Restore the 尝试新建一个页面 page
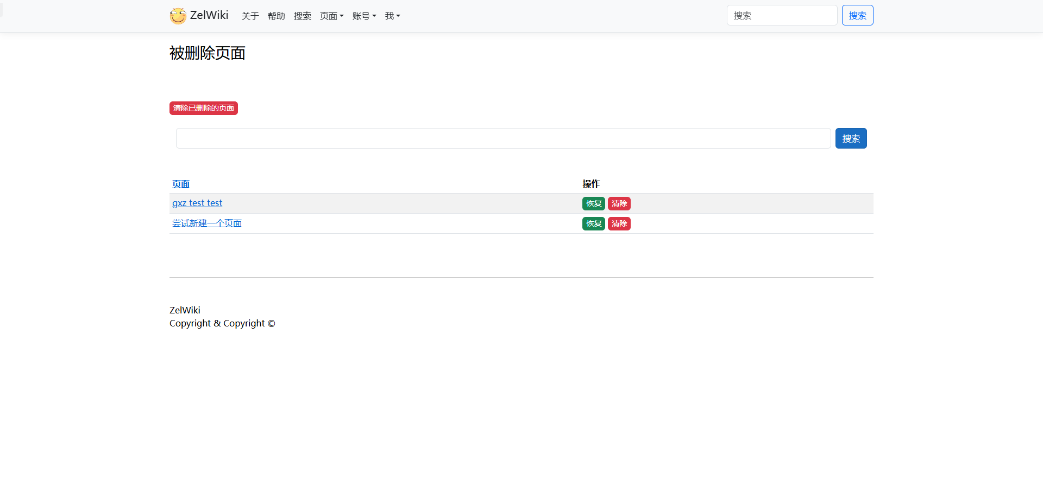1043x494 pixels. point(593,224)
